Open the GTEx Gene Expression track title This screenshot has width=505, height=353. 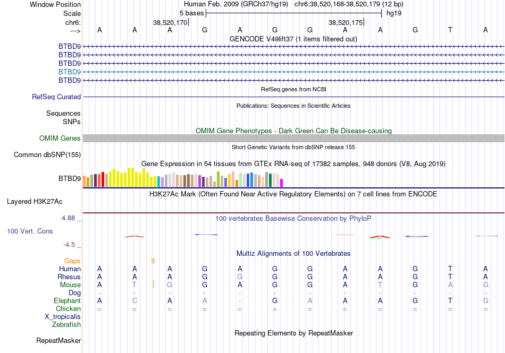coord(293,163)
